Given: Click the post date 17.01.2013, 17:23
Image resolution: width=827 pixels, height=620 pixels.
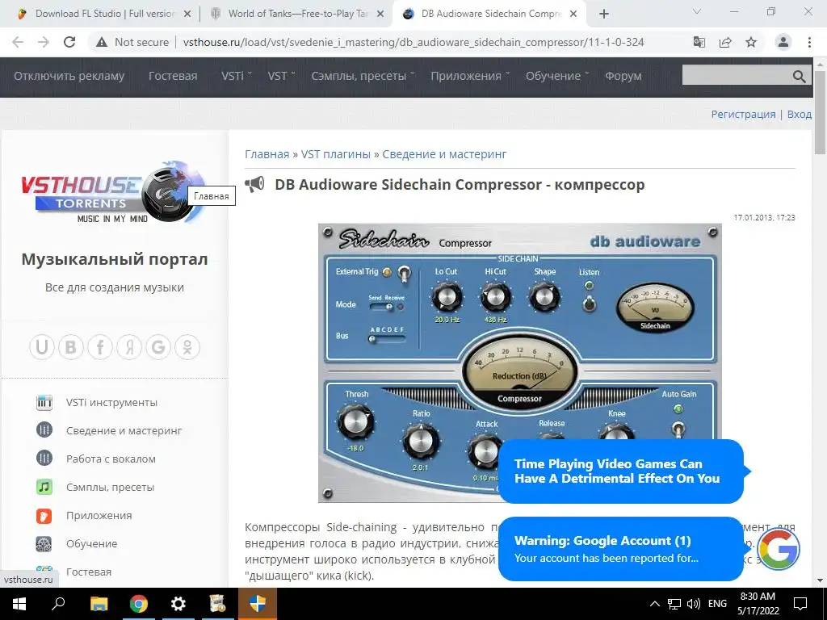Looking at the screenshot, I should click(x=764, y=217).
